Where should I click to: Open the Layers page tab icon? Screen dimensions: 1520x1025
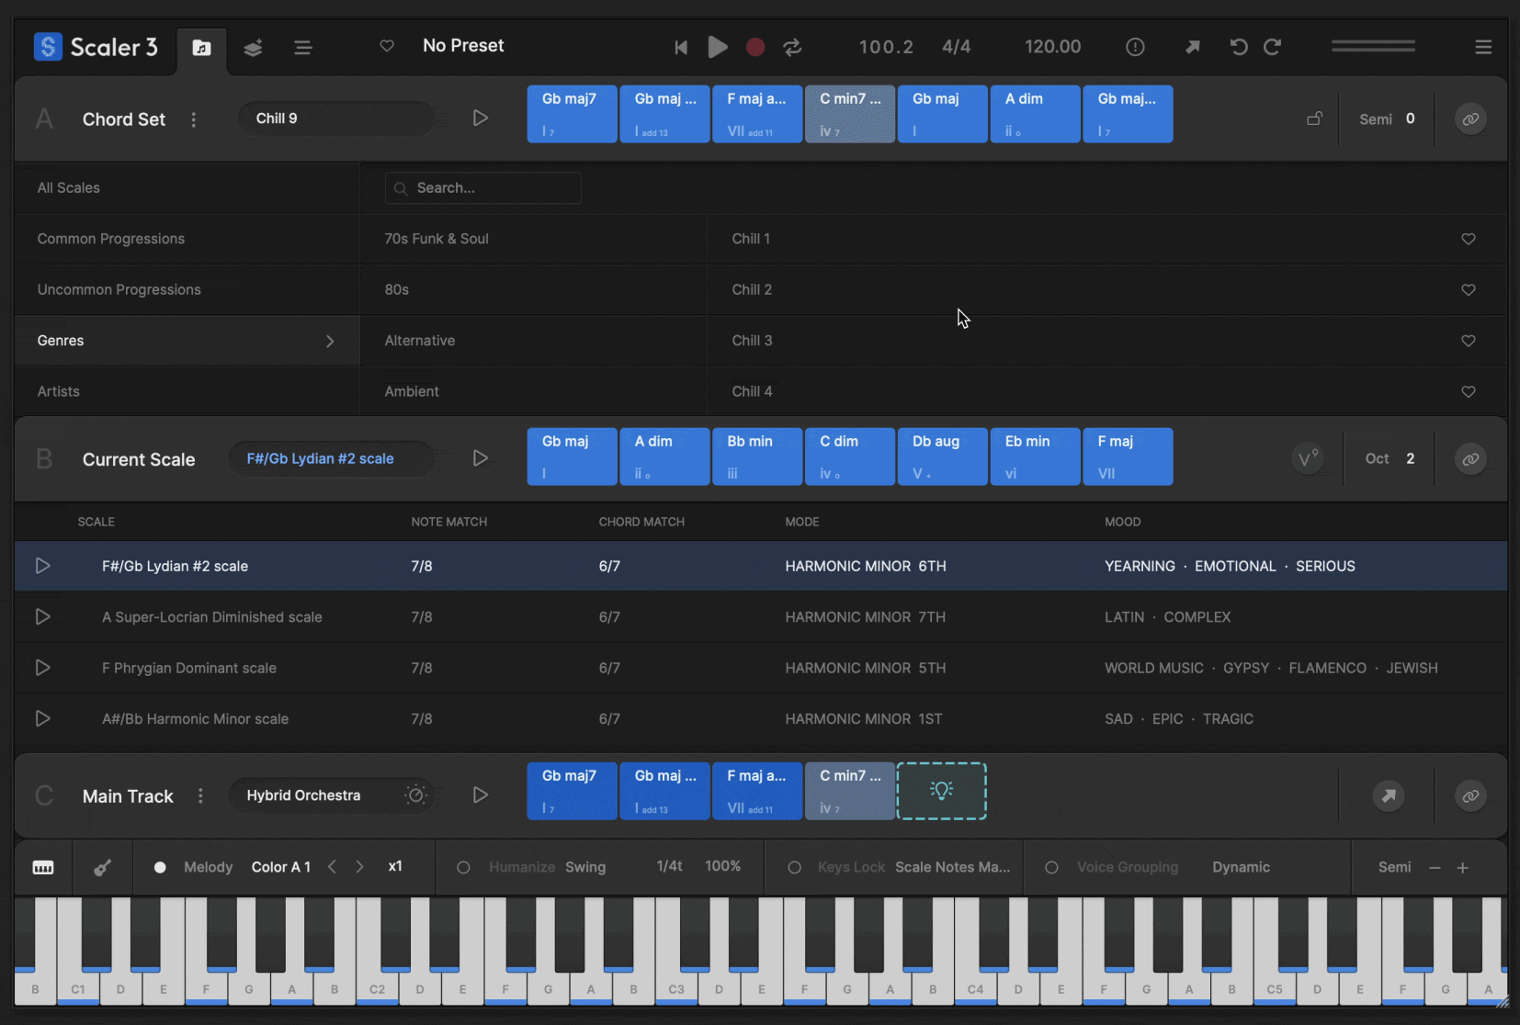pyautogui.click(x=252, y=49)
